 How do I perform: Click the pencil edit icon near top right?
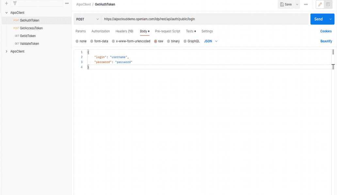coord(320,5)
